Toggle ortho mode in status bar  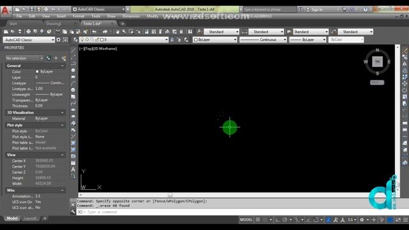pos(277,220)
